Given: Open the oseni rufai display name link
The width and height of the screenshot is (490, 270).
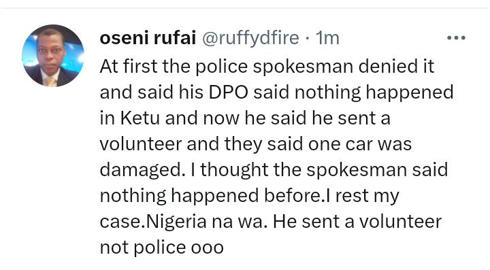Looking at the screenshot, I should [x=148, y=38].
